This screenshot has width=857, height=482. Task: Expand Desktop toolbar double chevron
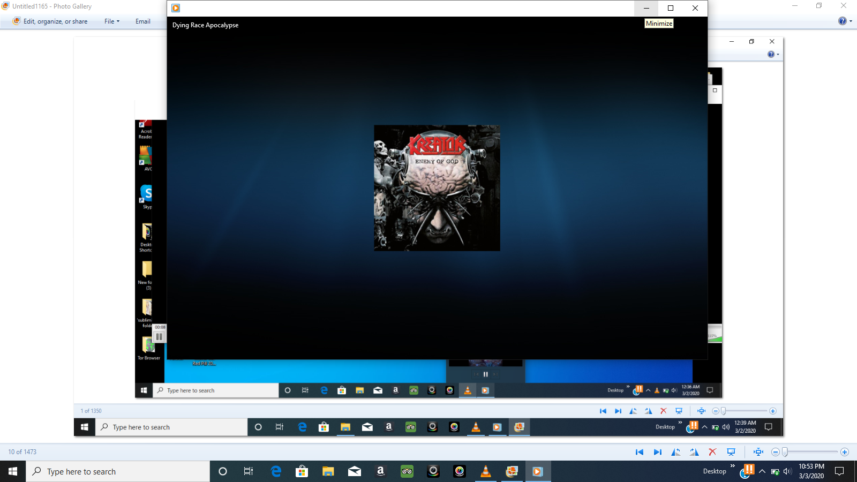(732, 466)
